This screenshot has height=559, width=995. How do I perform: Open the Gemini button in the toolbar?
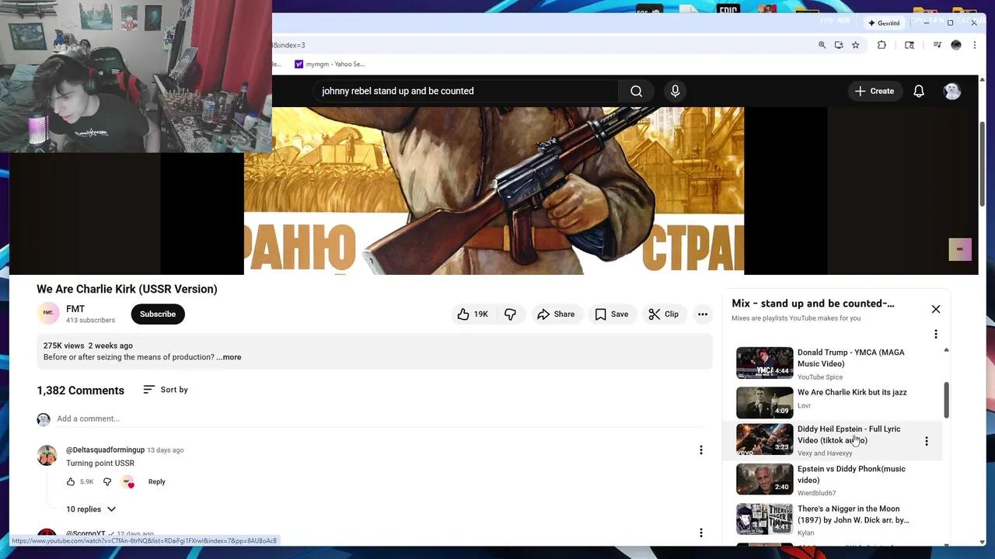(883, 23)
